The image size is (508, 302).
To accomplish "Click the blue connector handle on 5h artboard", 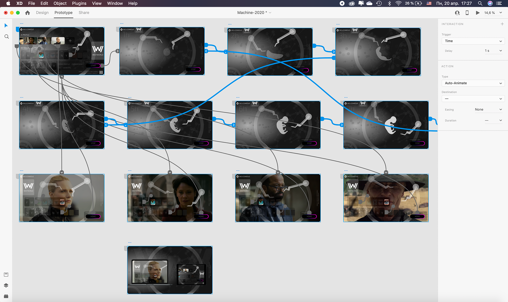I will (x=214, y=119).
